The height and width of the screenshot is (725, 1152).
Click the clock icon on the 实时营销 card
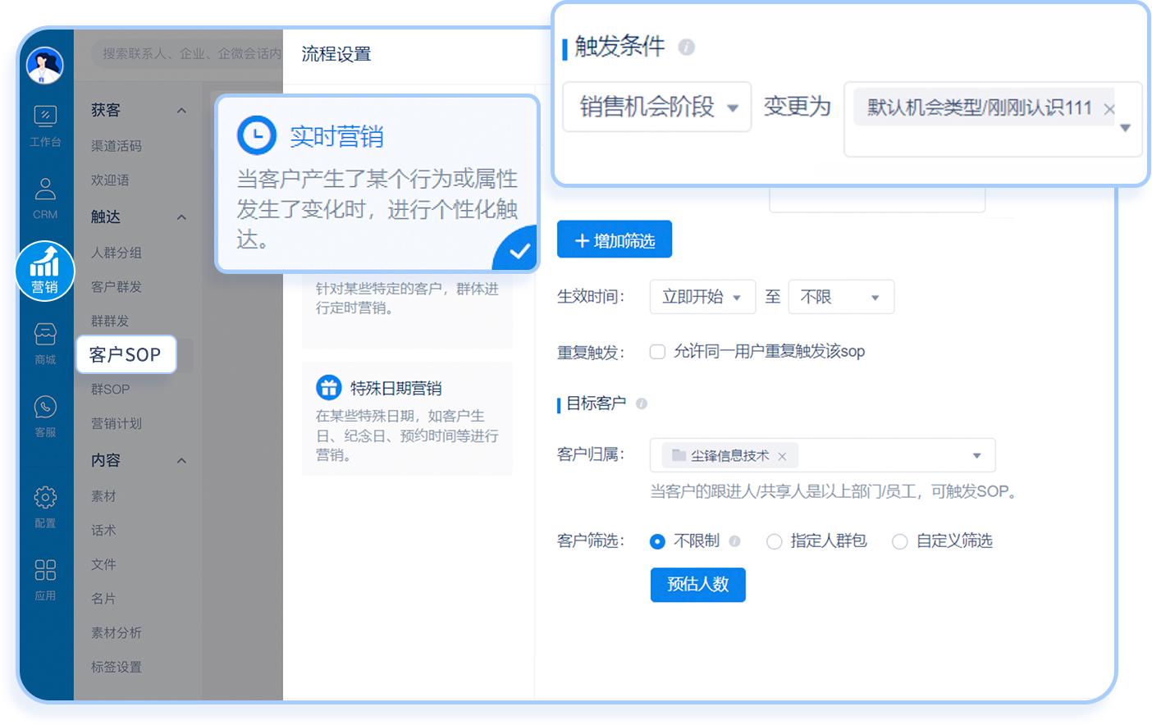point(255,135)
